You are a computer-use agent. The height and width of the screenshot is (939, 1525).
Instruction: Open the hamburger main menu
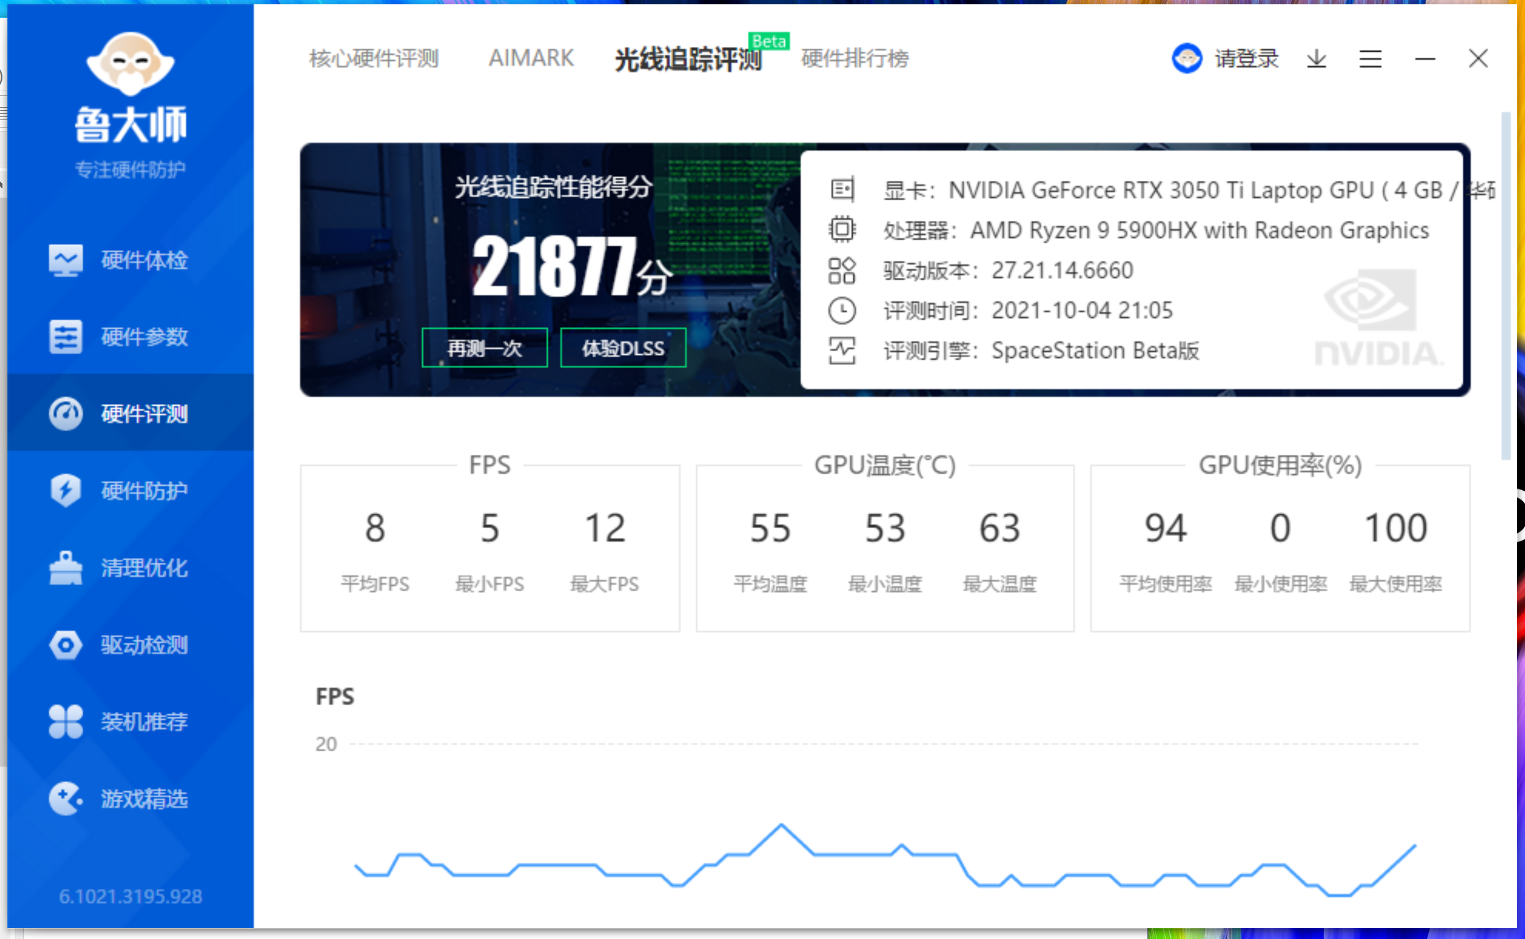(x=1370, y=59)
